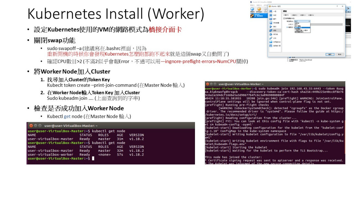Screen dimensions: 354x199
Task: Open Shared Folders category in settings dialog
Action: coord(275,42)
